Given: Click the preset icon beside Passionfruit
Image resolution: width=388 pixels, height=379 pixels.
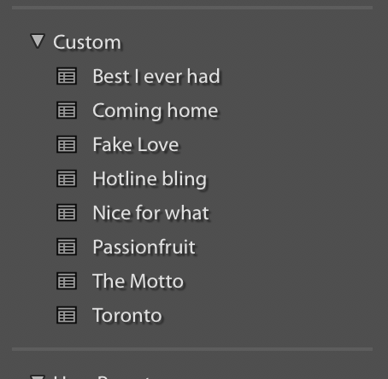Looking at the screenshot, I should [67, 247].
